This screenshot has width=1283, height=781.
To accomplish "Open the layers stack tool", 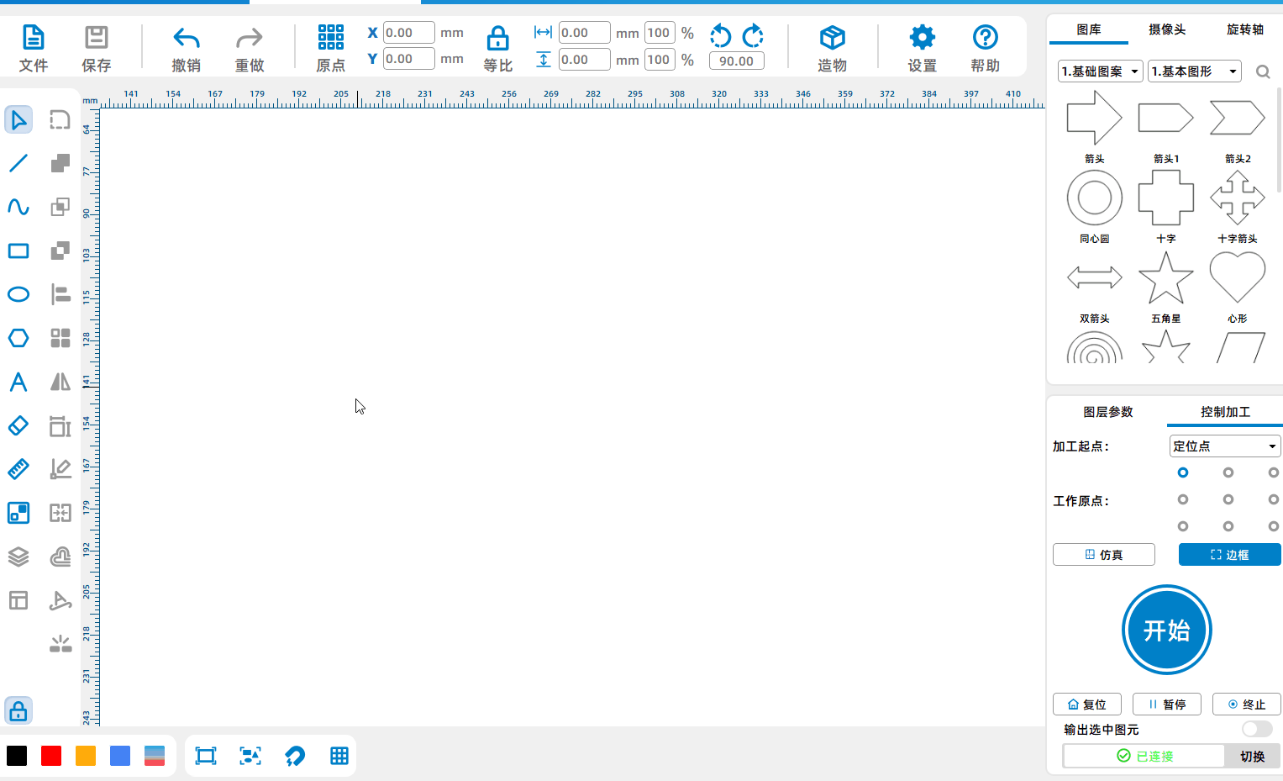I will 18,557.
